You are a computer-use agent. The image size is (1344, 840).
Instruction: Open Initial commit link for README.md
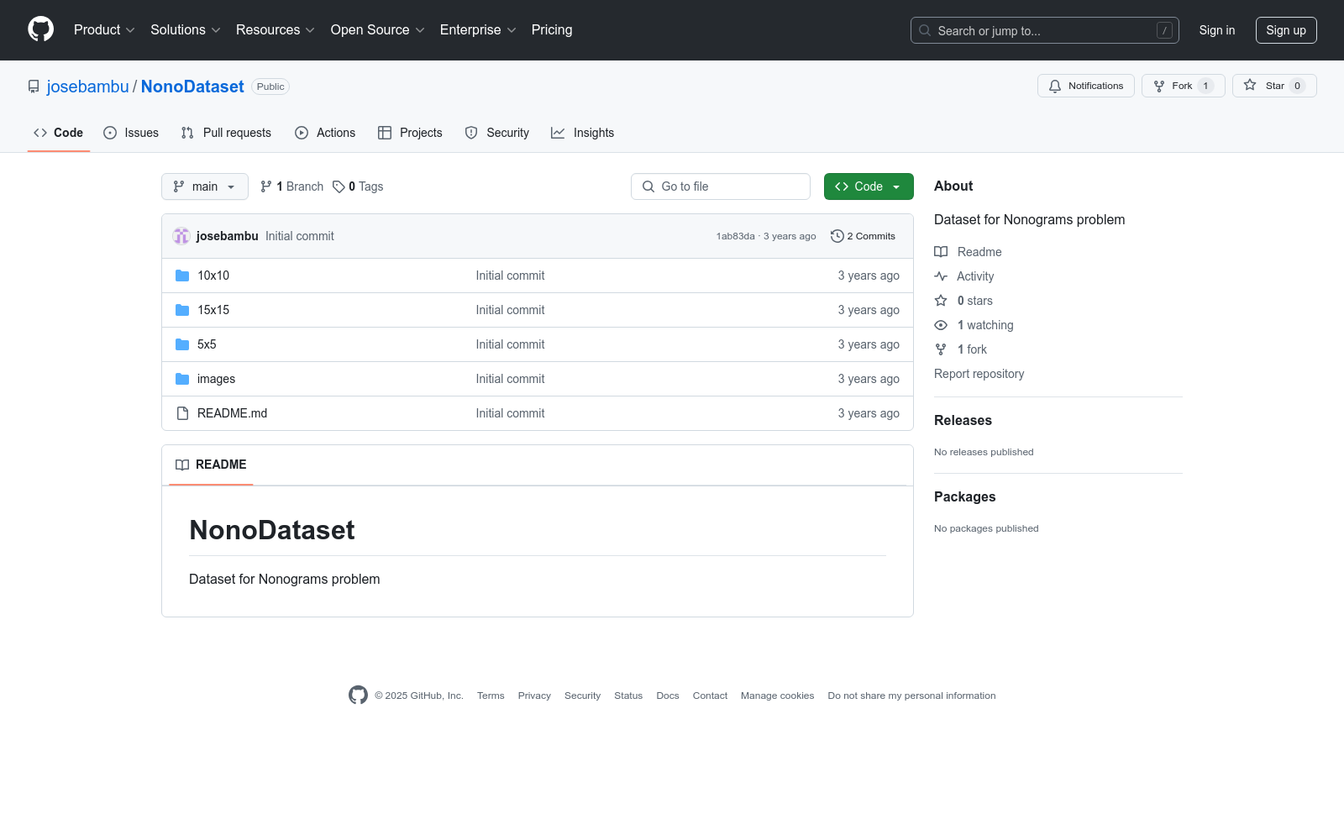[510, 413]
